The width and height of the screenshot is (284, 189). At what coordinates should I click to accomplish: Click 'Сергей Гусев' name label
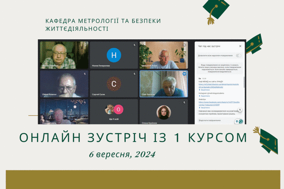click(98, 94)
